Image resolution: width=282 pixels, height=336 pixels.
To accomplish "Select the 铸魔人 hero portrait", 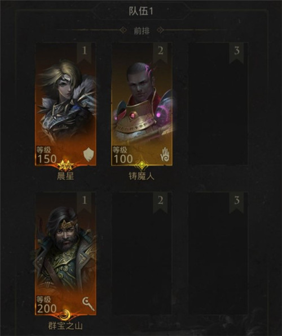I will [x=142, y=104].
